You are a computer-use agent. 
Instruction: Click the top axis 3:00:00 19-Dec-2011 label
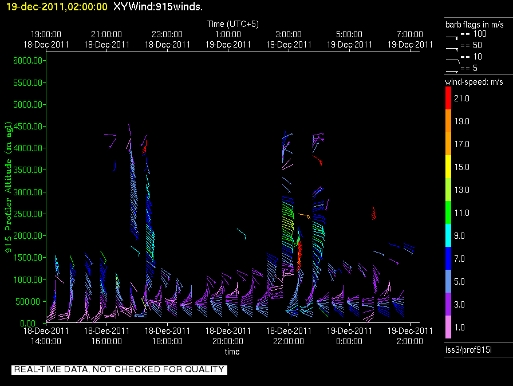pos(289,40)
